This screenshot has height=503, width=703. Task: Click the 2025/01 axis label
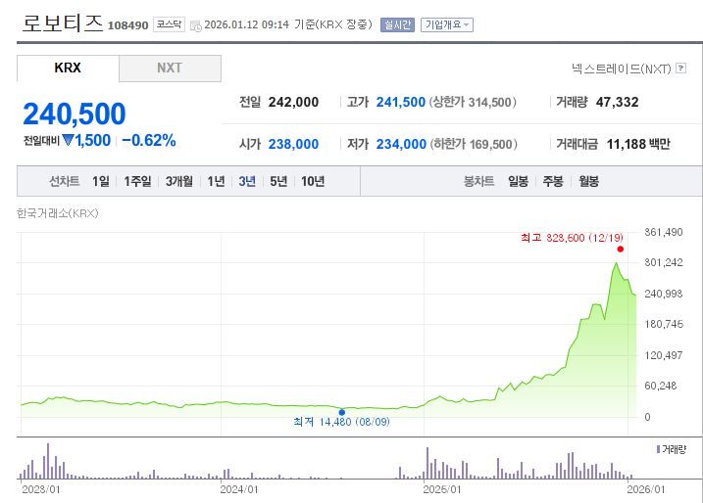click(x=442, y=489)
